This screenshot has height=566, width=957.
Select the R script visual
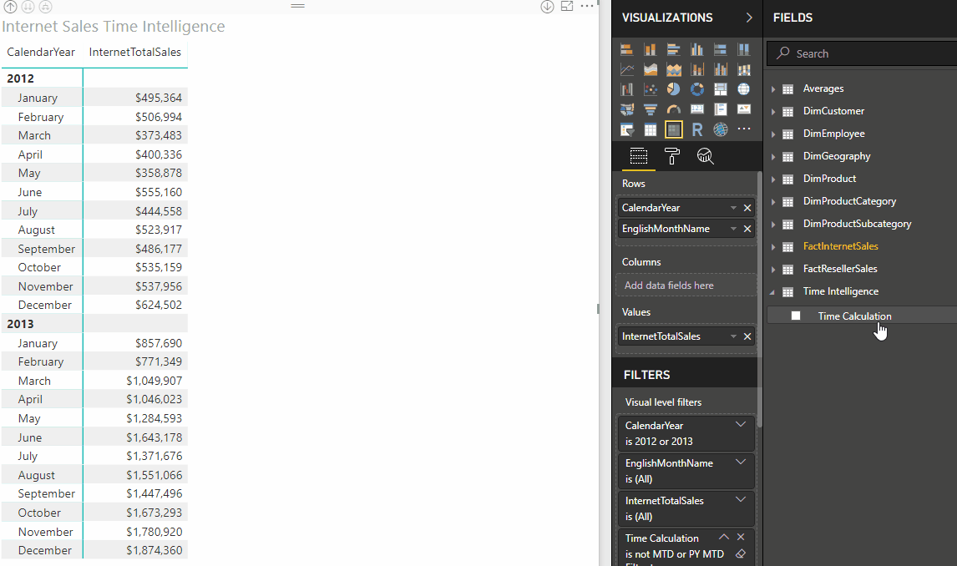697,129
